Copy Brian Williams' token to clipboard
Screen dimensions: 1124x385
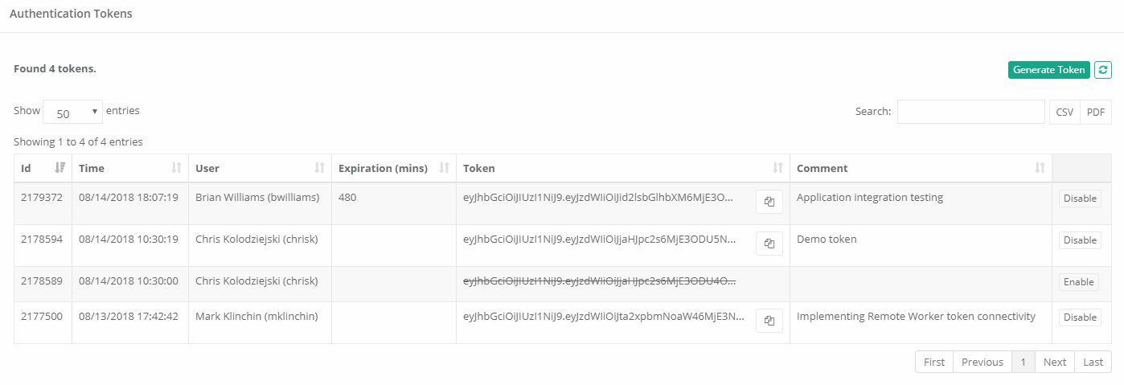point(769,202)
